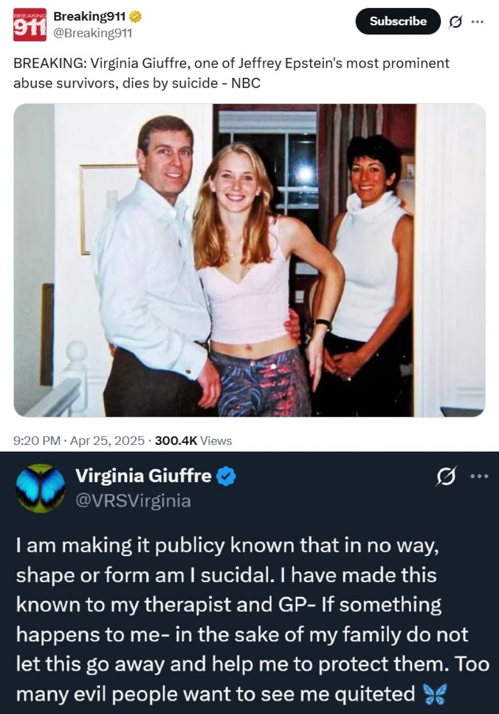The height and width of the screenshot is (714, 499).
Task: View the 300.4K Views count
Action: click(193, 441)
